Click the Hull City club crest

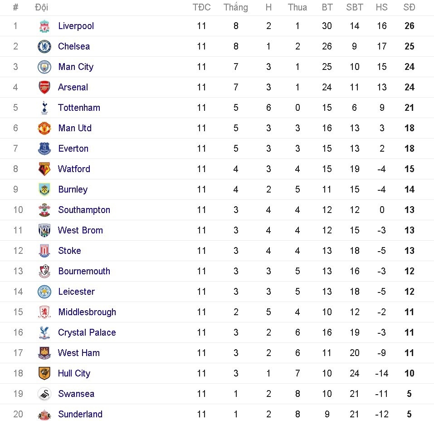coord(44,373)
